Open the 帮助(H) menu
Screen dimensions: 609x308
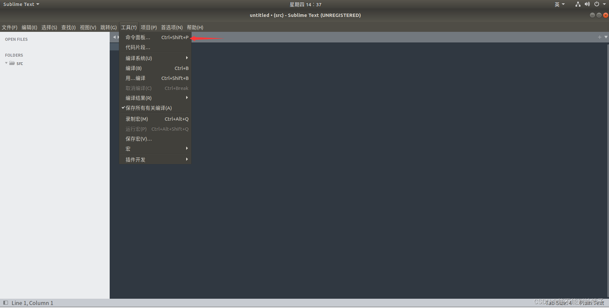[x=195, y=27]
